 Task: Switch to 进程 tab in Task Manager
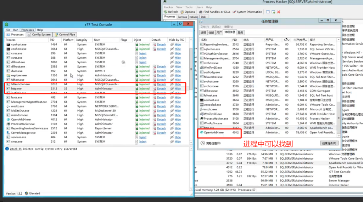point(203,33)
